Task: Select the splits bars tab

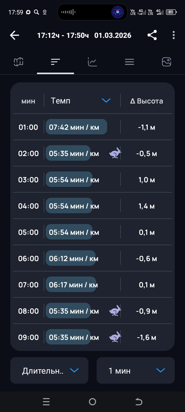Action: coord(55,62)
